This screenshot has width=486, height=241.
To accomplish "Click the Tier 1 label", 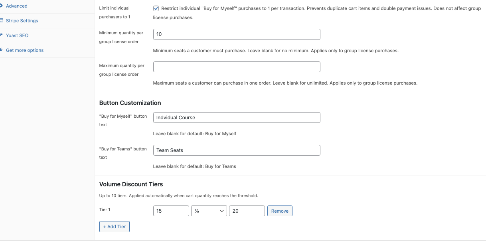I will click(x=105, y=209).
